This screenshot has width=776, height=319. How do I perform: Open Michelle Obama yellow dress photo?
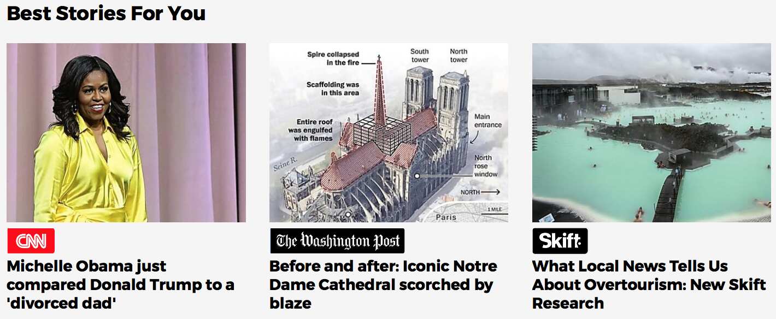click(126, 133)
